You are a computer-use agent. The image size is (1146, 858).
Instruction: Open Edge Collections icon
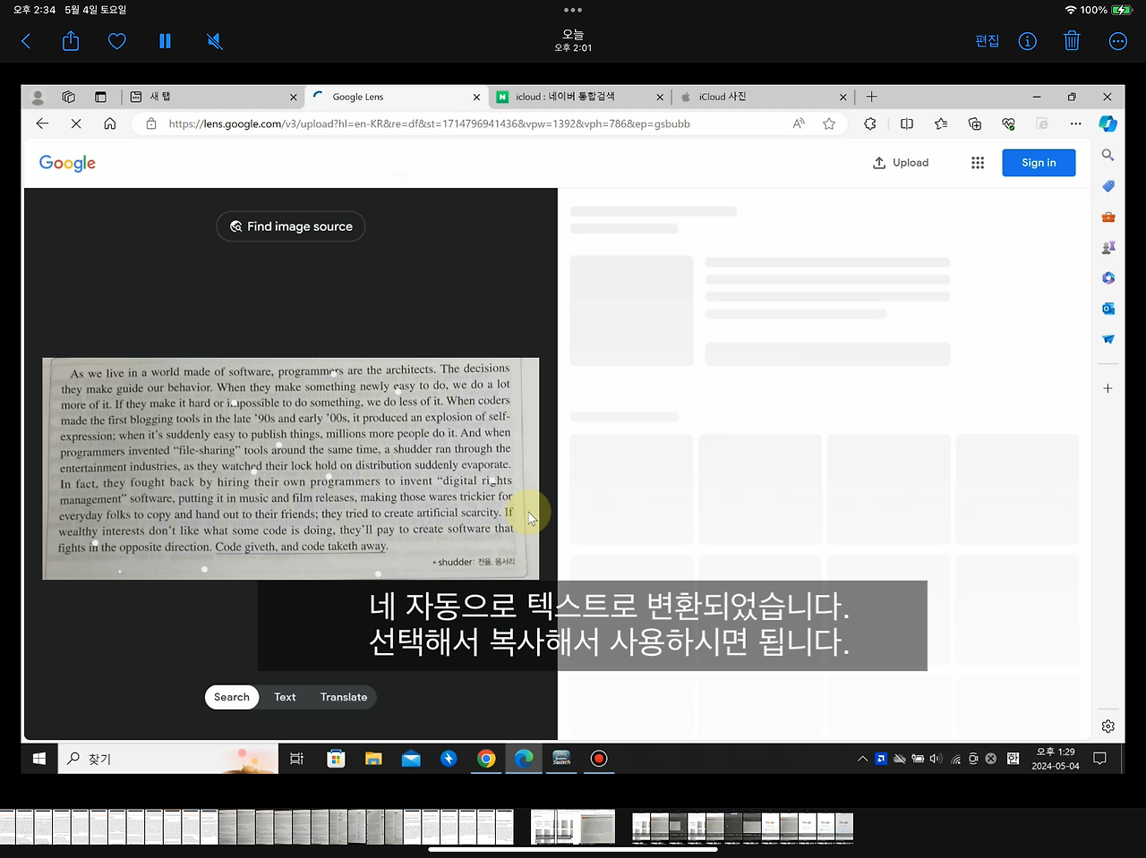click(975, 123)
